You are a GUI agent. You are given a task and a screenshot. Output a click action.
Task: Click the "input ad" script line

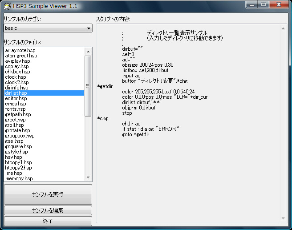pos(131,76)
